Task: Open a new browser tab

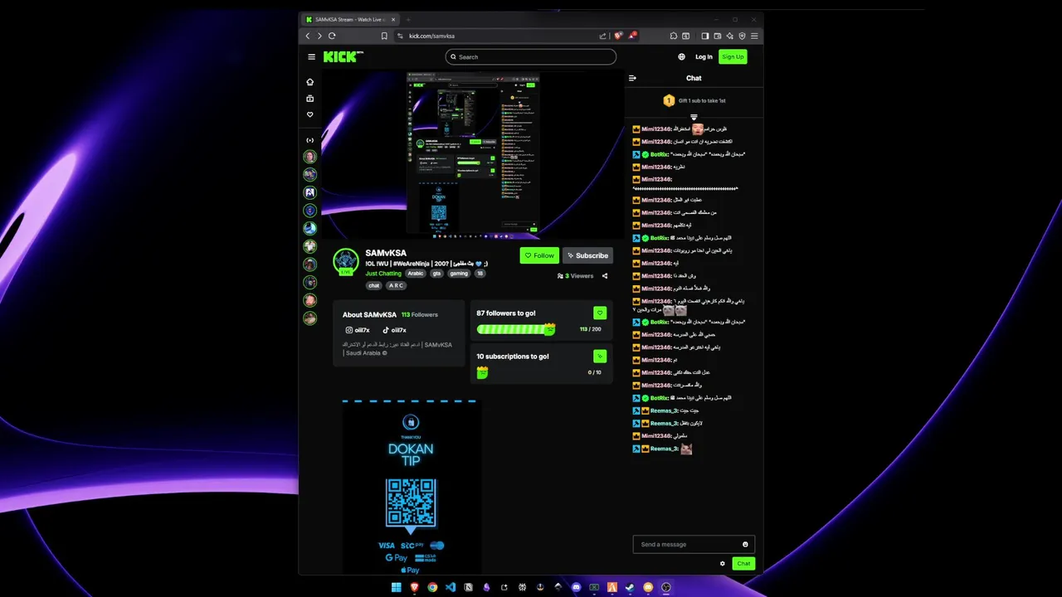Action: (x=408, y=19)
